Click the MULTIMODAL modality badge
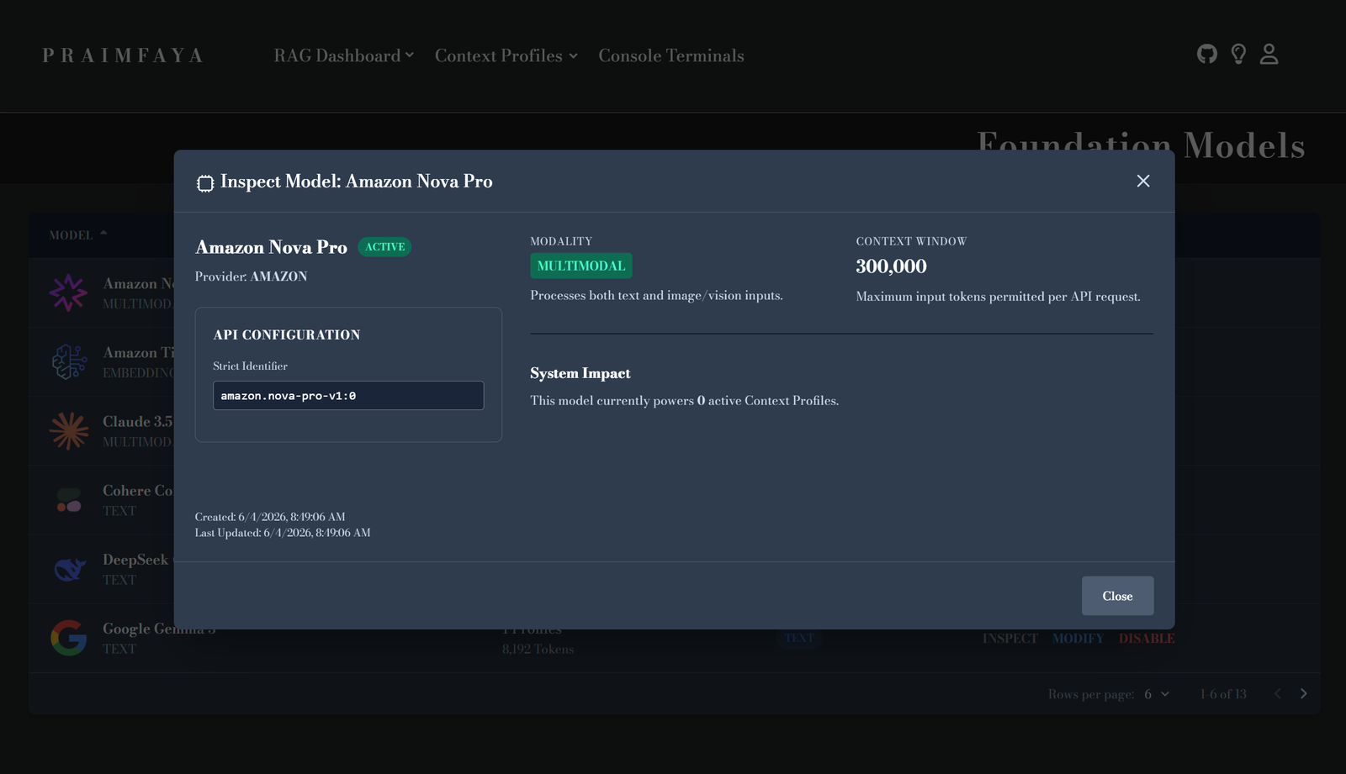 [581, 266]
